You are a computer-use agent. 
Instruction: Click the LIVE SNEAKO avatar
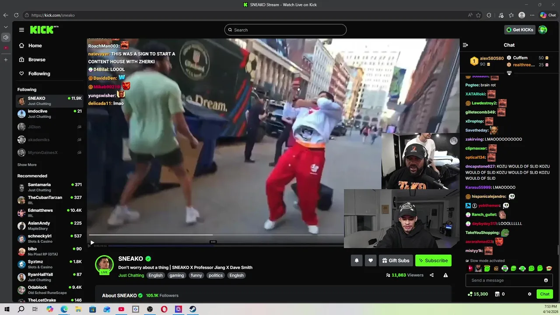click(x=104, y=265)
